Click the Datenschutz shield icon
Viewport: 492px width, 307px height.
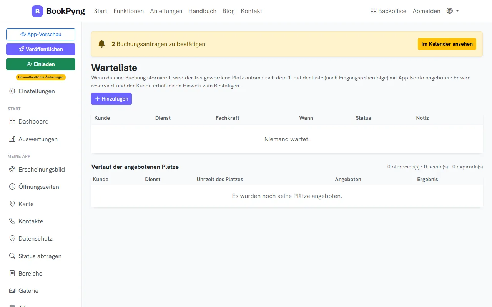click(x=12, y=238)
